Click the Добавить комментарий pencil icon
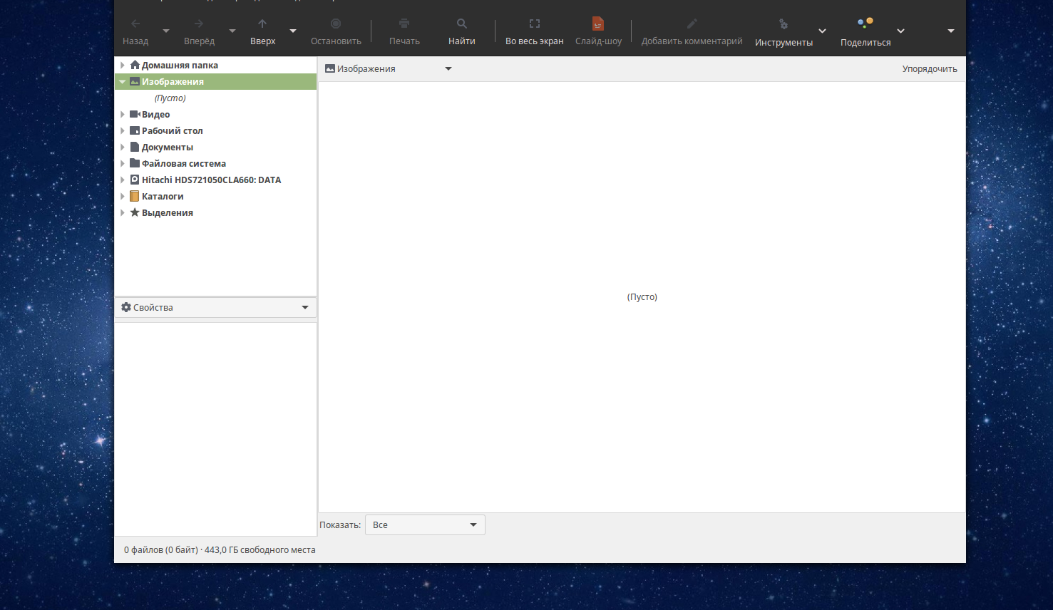The width and height of the screenshot is (1053, 610). (x=692, y=24)
